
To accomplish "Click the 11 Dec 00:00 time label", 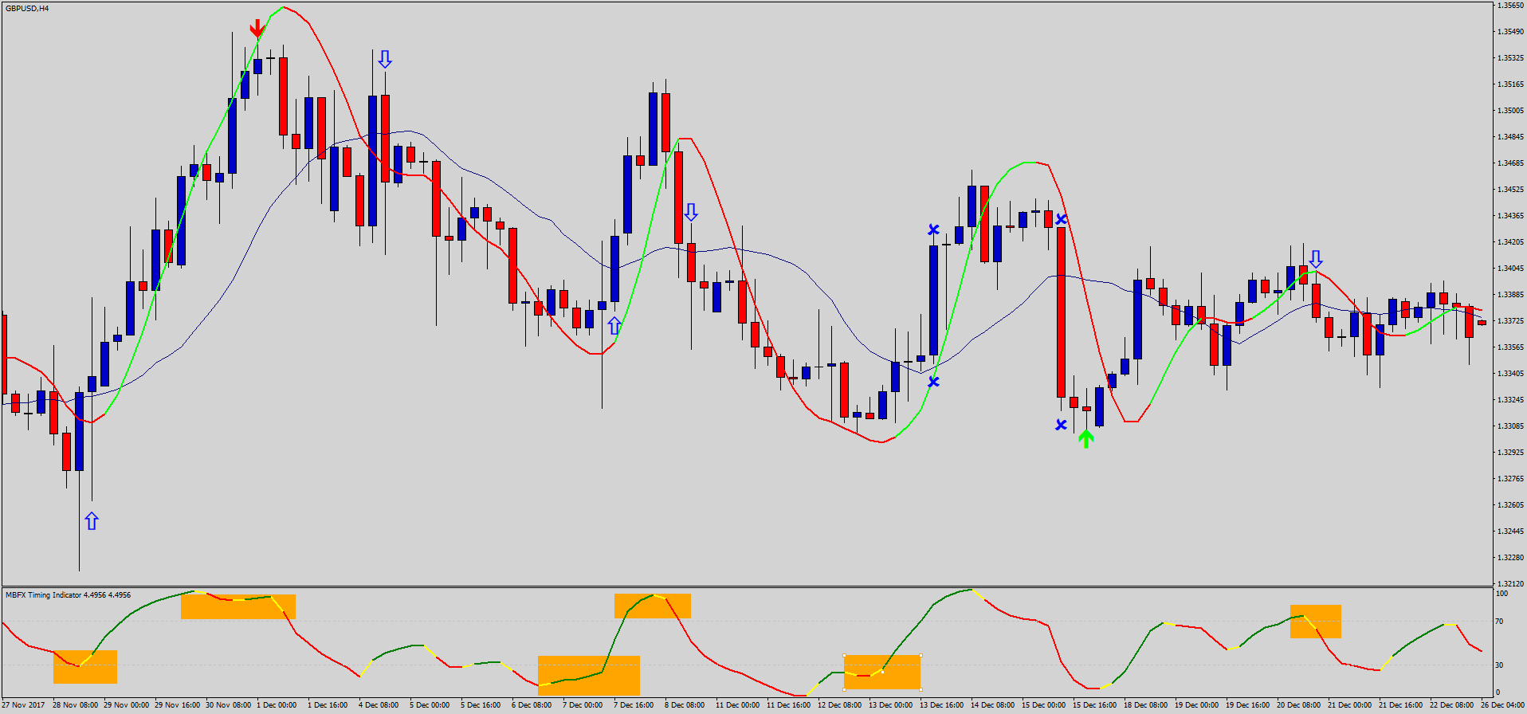I will point(738,705).
